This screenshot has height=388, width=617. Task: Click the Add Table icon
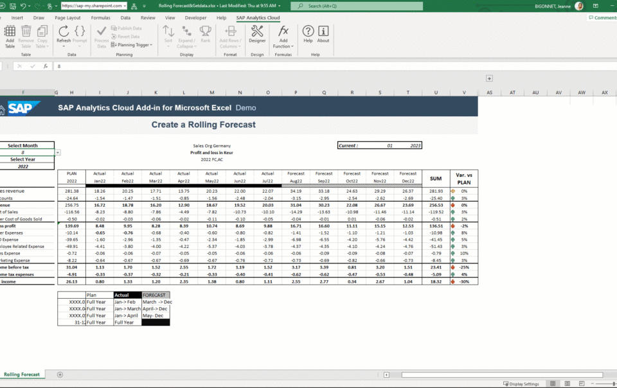click(x=10, y=31)
